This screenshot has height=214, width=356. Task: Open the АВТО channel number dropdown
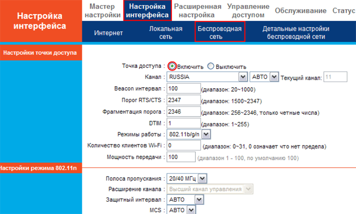(264, 77)
